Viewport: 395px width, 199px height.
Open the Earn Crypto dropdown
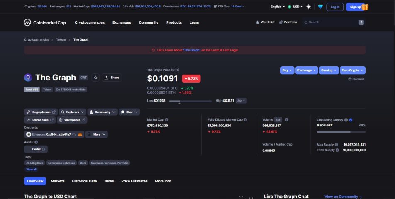coord(352,70)
